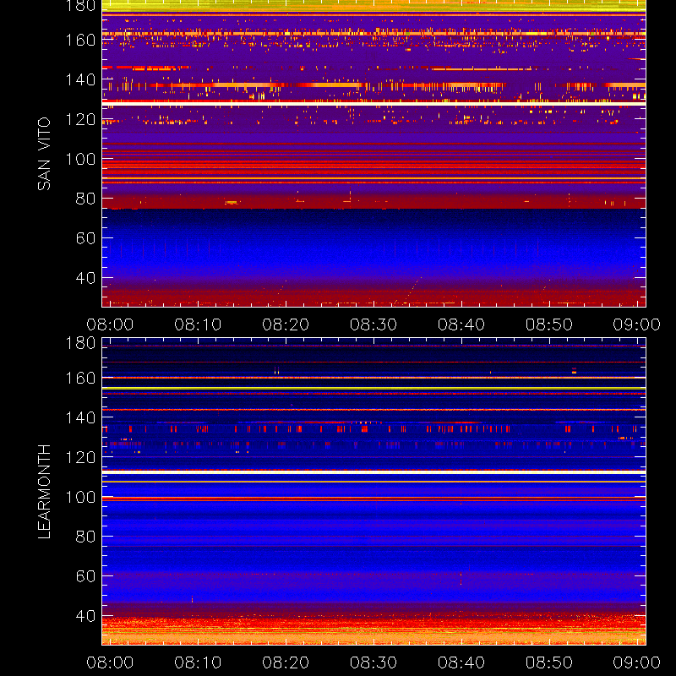The height and width of the screenshot is (676, 676).
Task: Choose the 40 frequency label on Learmonth axis
Action: point(85,616)
